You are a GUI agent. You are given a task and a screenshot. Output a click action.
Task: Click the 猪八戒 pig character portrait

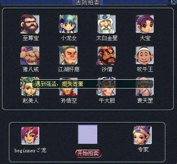[x=30, y=55]
